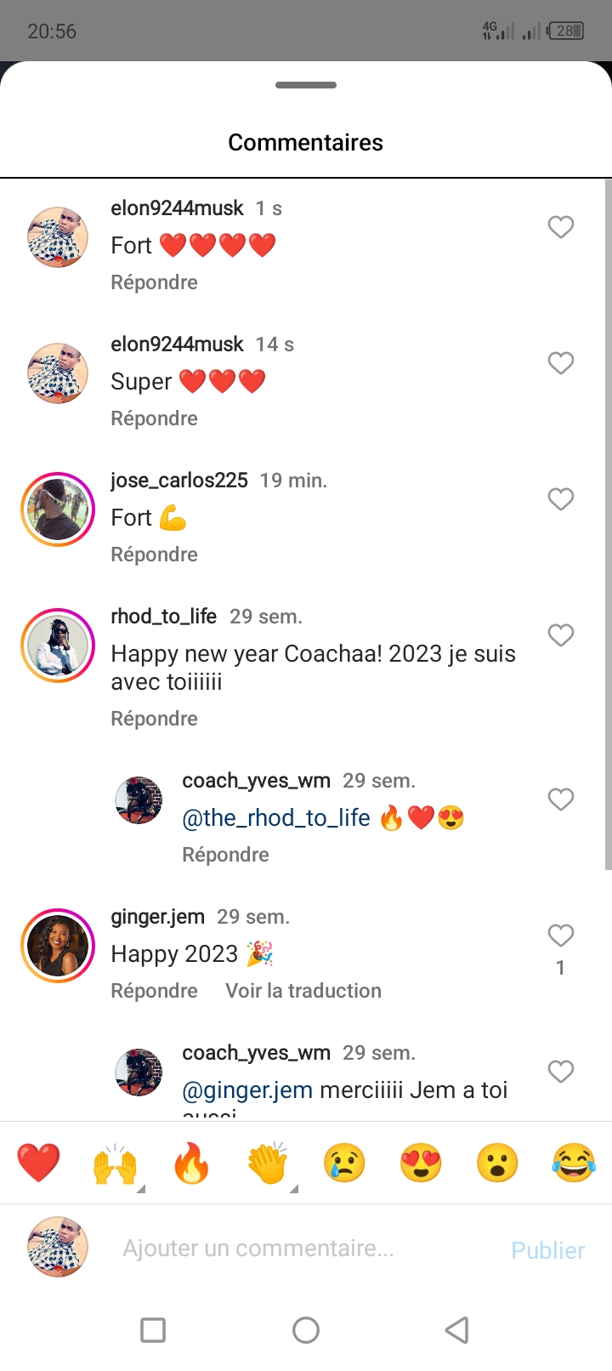The height and width of the screenshot is (1371, 612).
Task: Open "Voir la traduction" under ginger.jem's comment
Action: [303, 991]
